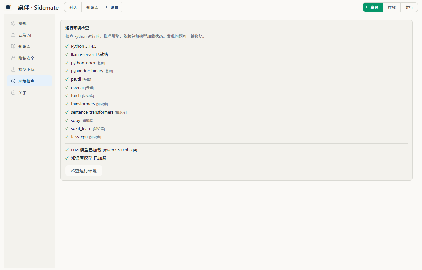422x270 pixels.
Task: Click the python_docx package name
Action: coord(83,63)
